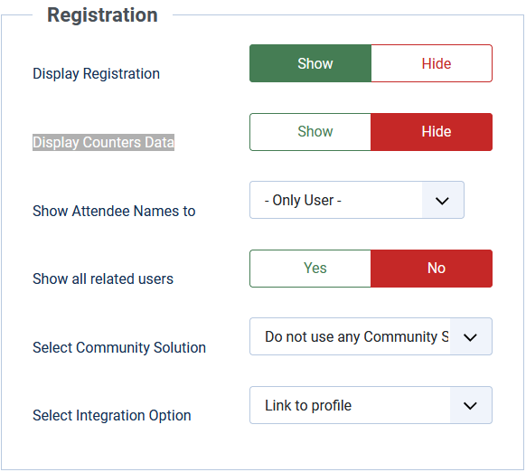Open the Select Integration Option dropdown
This screenshot has width=526, height=472.
point(371,405)
